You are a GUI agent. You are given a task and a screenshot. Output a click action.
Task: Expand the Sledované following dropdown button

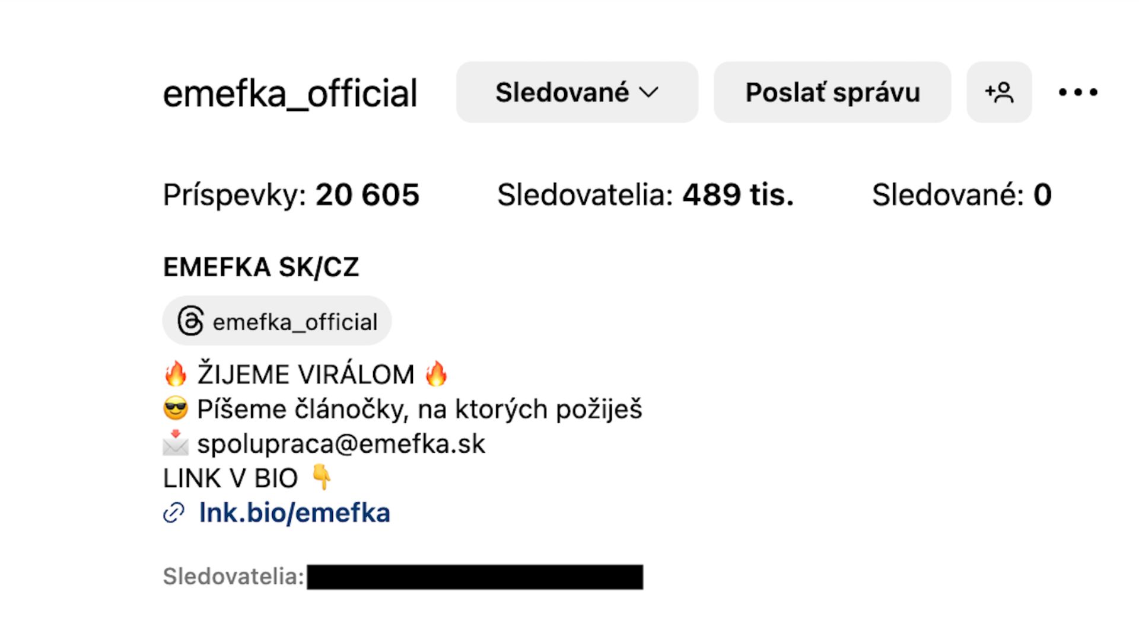click(x=562, y=92)
